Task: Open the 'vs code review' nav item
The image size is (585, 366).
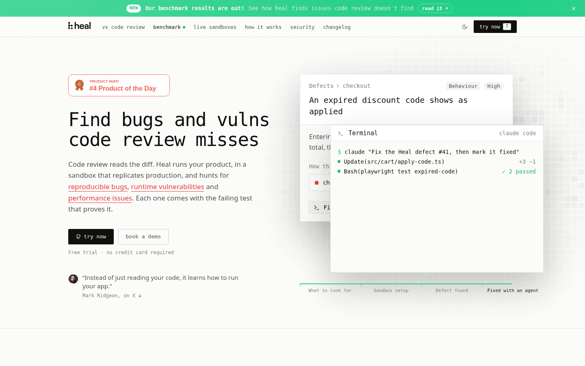Action: (123, 27)
